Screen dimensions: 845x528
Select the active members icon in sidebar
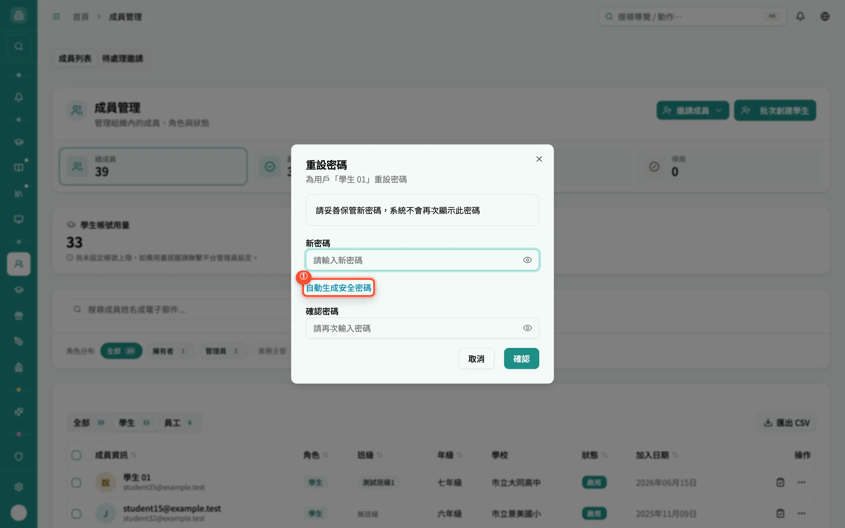point(18,264)
